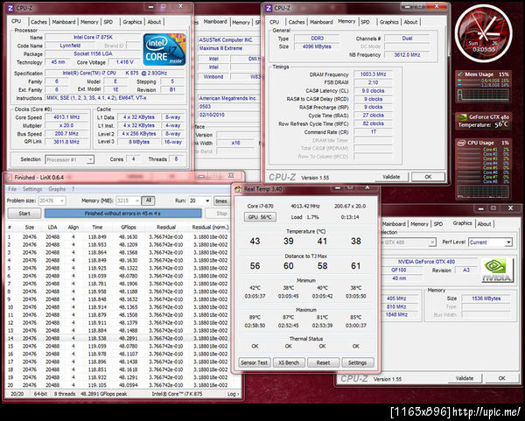Toggle the All memory button in LinX
Image resolution: width=525 pixels, height=421 pixels.
149,200
